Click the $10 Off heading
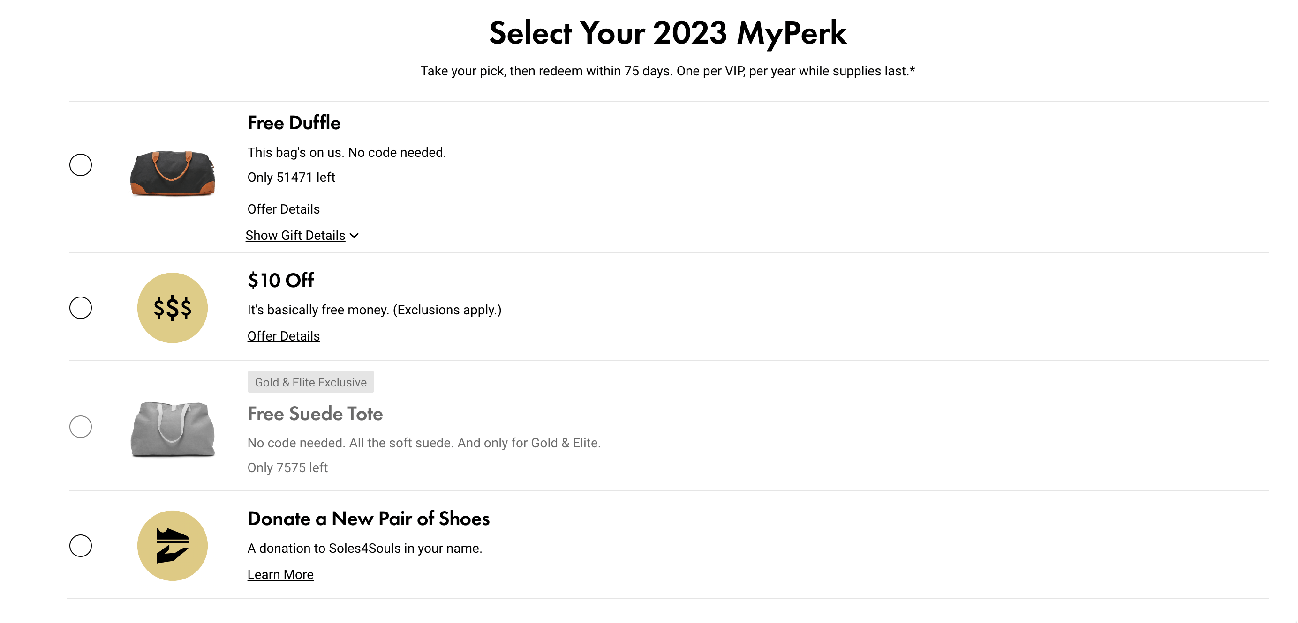Viewport: 1298px width, 623px height. click(281, 280)
